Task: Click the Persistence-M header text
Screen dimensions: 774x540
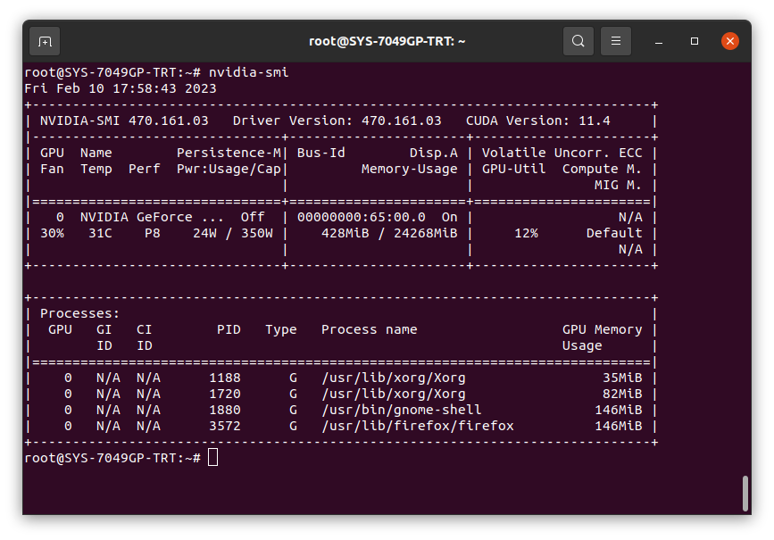Action: click(229, 153)
